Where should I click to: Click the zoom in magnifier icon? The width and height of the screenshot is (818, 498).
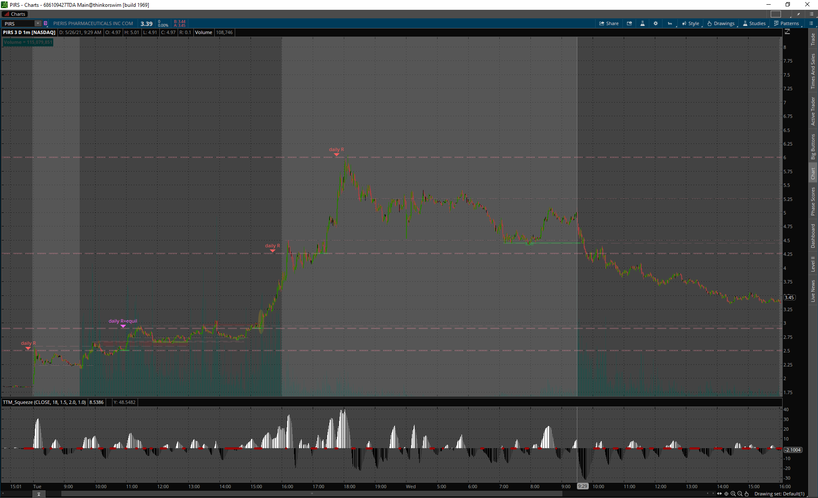point(733,494)
